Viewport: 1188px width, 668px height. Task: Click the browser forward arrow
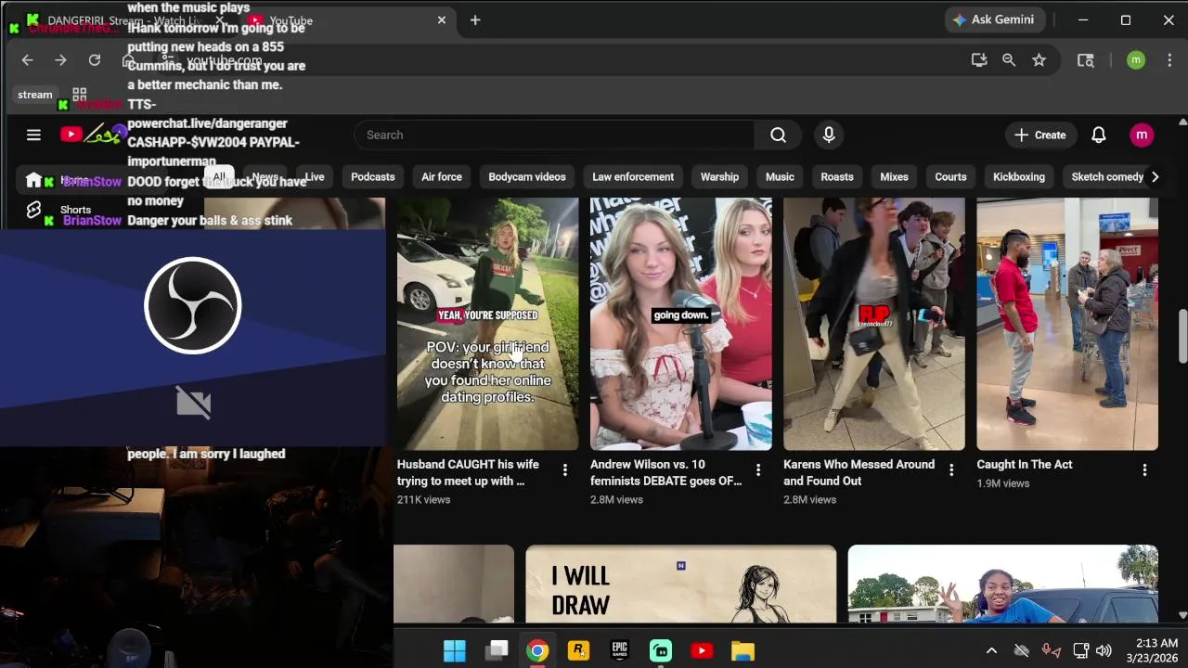click(x=60, y=60)
